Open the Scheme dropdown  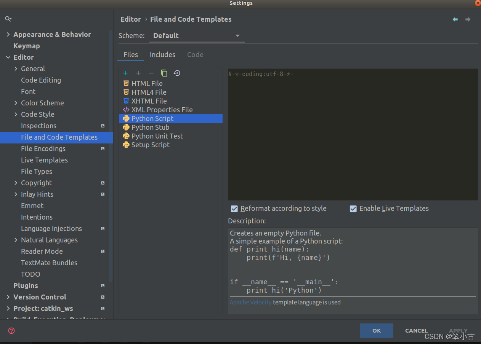[196, 36]
